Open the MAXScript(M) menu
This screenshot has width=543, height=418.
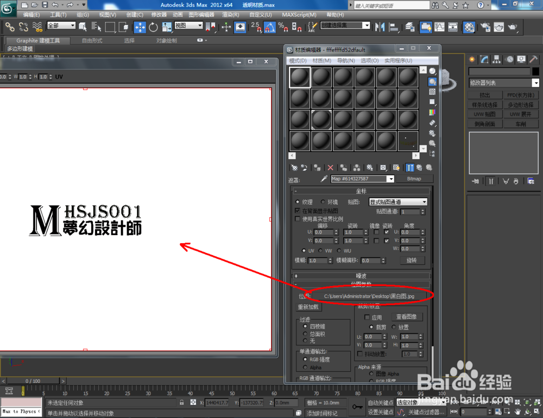pyautogui.click(x=299, y=15)
